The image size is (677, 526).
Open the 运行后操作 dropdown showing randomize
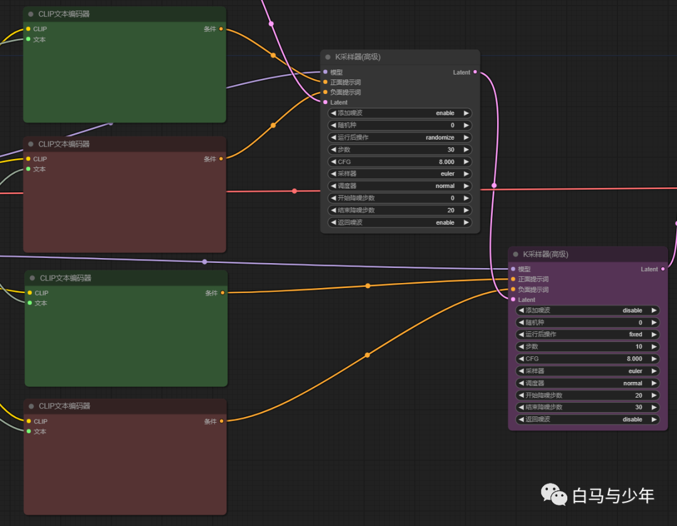399,138
